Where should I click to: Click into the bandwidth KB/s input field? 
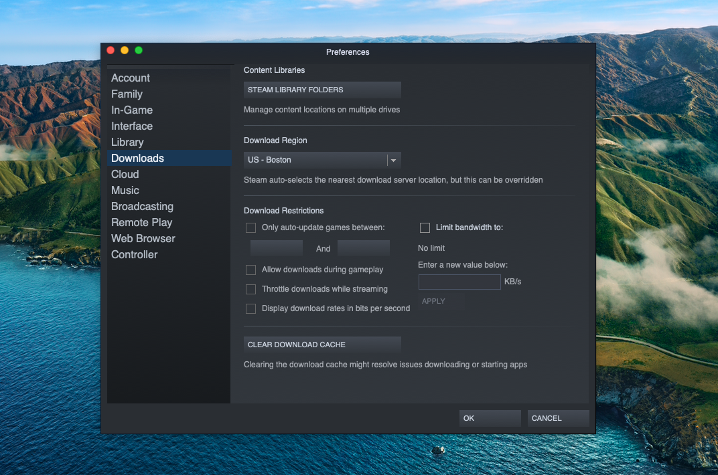click(459, 282)
